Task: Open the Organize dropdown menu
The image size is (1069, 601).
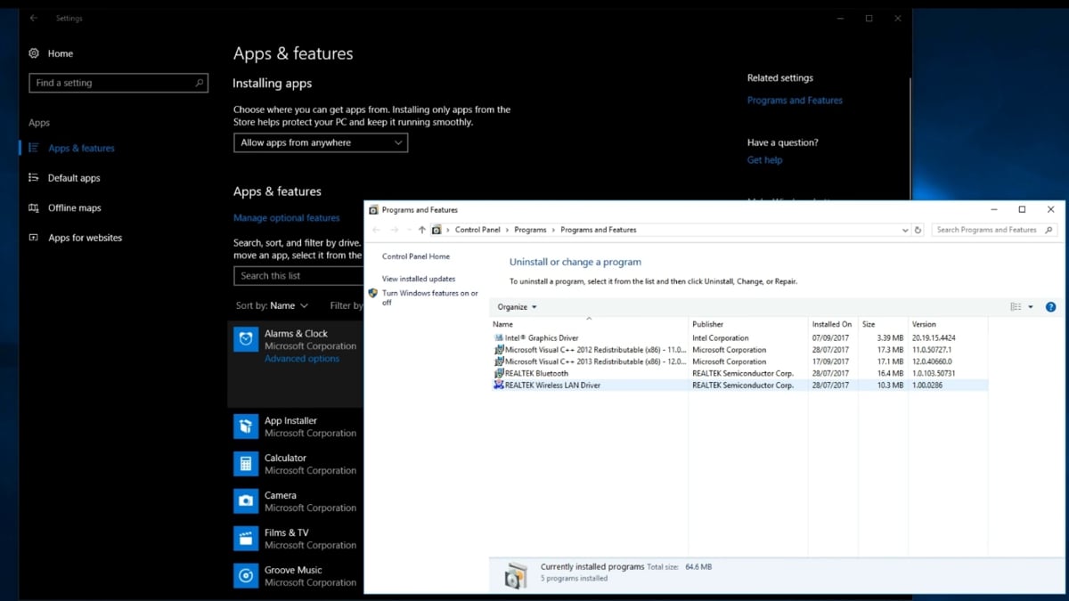Action: pyautogui.click(x=517, y=307)
